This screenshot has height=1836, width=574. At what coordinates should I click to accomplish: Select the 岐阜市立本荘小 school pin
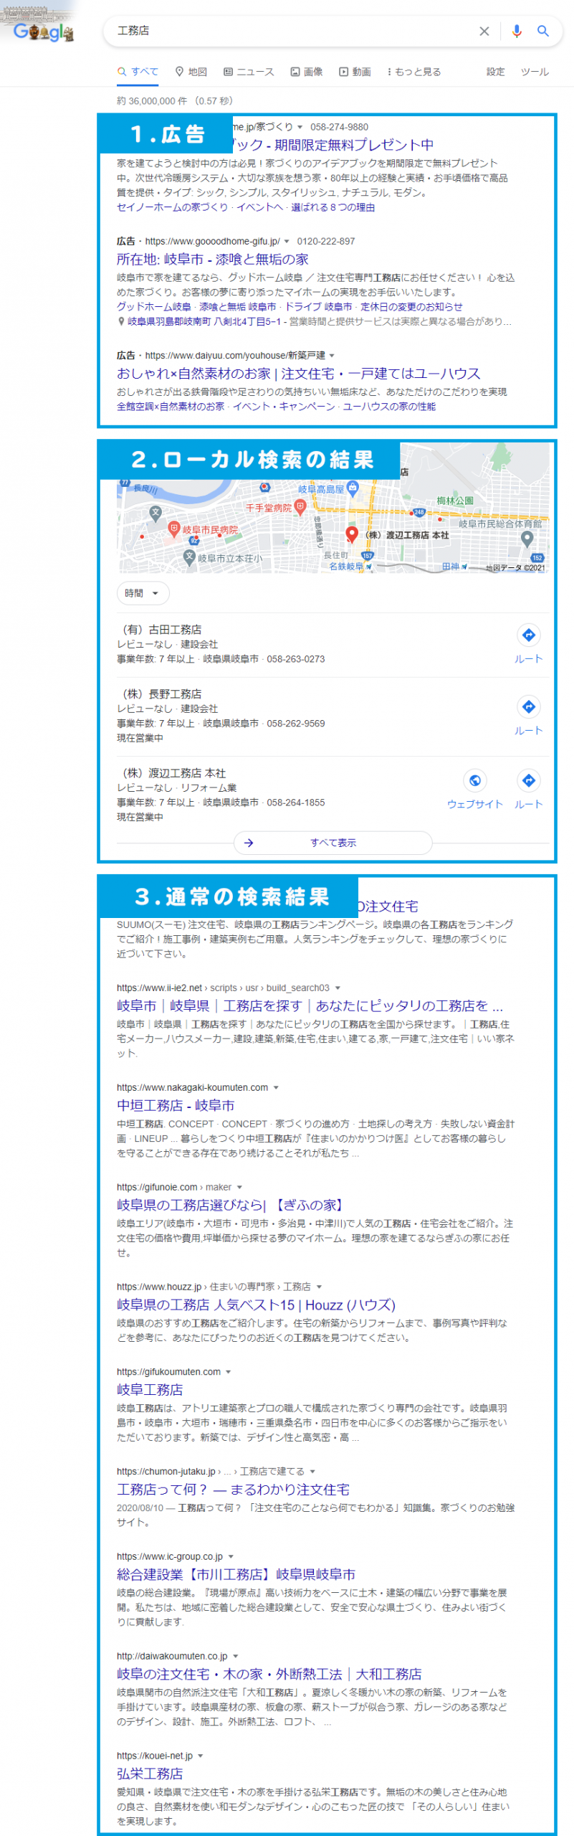coord(189,557)
